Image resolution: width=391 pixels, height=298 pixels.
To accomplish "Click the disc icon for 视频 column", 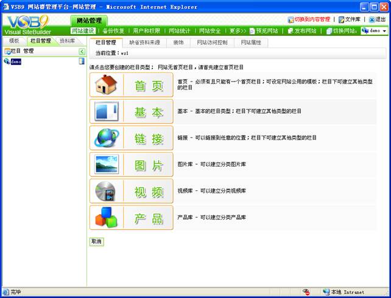I will pyautogui.click(x=105, y=191).
